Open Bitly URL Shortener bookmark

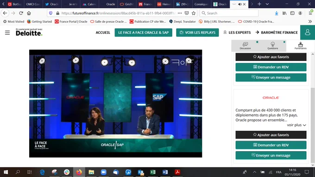pyautogui.click(x=217, y=21)
